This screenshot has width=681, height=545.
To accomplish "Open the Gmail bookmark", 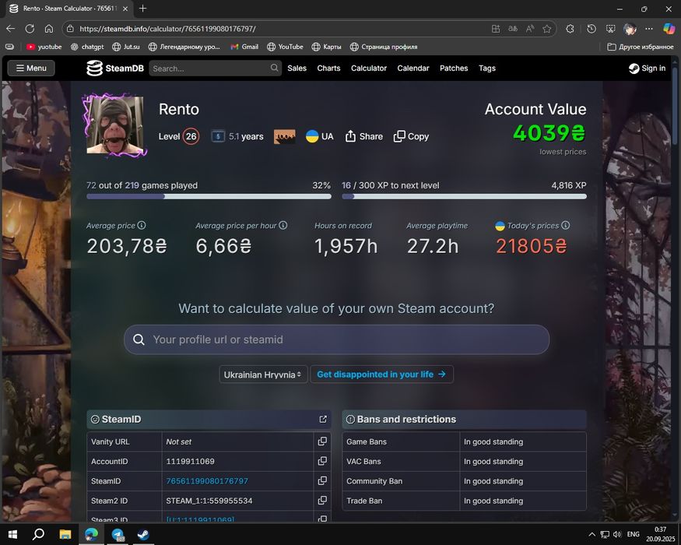I will pos(244,47).
